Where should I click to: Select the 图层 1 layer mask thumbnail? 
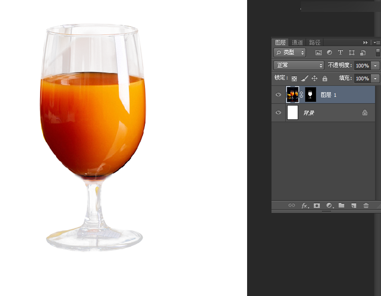310,95
